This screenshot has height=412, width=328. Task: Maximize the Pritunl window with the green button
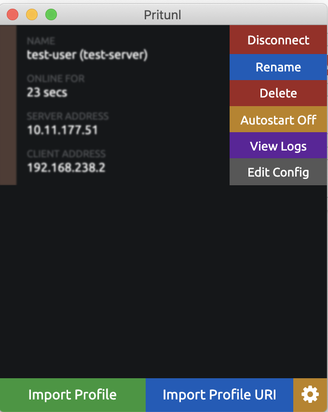coord(51,14)
